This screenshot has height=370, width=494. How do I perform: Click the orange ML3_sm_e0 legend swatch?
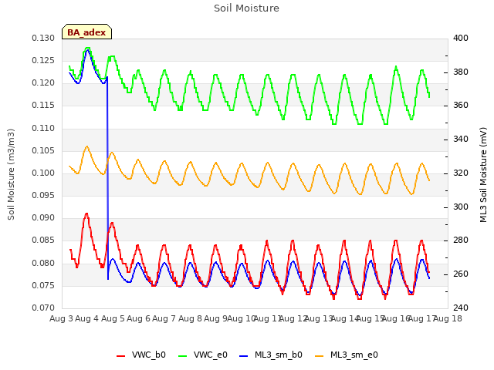(x=319, y=356)
